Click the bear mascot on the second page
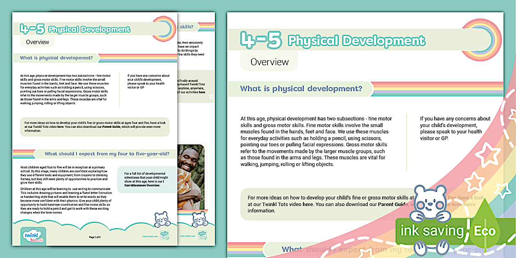The image size is (516, 258). coord(200,219)
